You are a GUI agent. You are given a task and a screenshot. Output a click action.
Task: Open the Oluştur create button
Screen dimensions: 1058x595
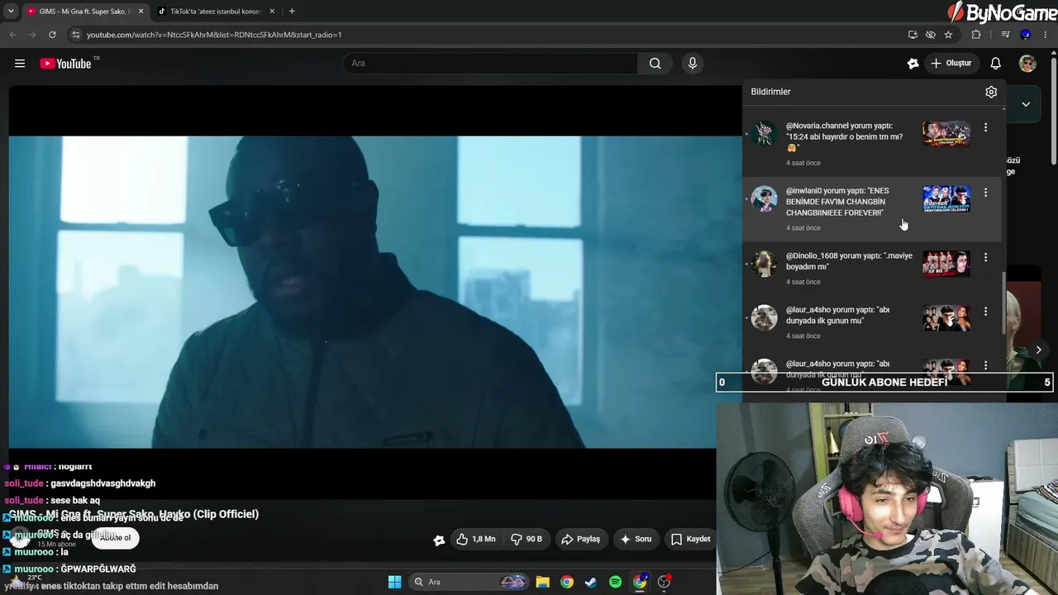(951, 64)
